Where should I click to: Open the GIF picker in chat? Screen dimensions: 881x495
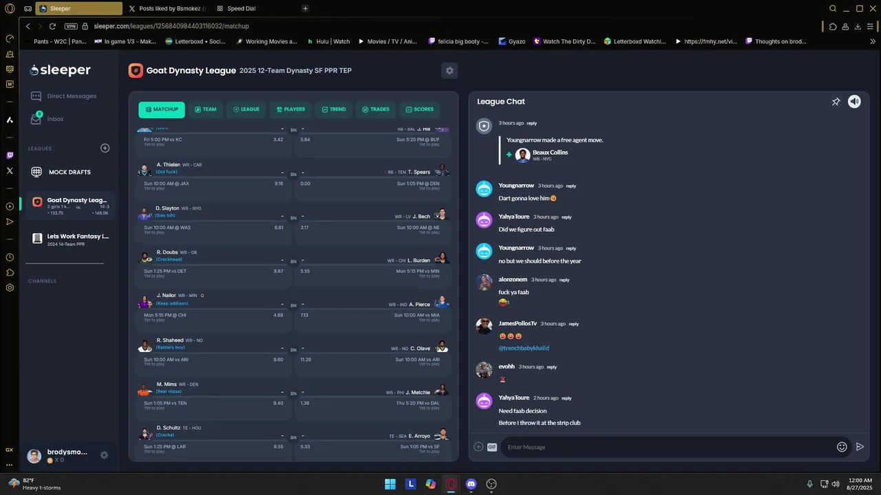point(492,447)
